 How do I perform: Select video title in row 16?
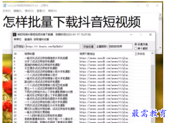[x=46, y=95]
